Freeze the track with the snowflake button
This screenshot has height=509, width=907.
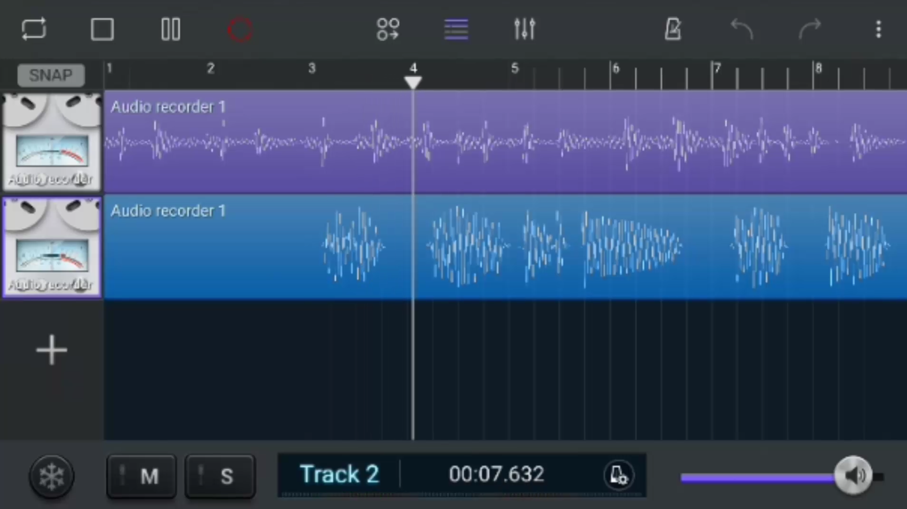[x=51, y=476]
